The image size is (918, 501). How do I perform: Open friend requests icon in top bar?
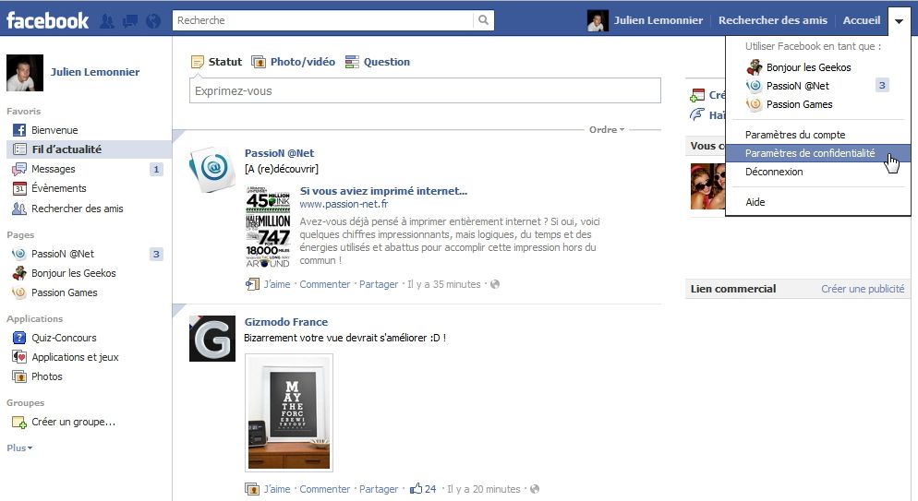click(107, 21)
